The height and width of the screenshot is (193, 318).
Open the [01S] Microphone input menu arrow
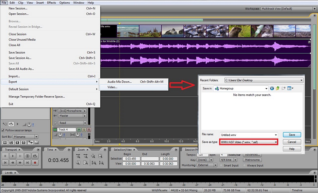pos(85,111)
